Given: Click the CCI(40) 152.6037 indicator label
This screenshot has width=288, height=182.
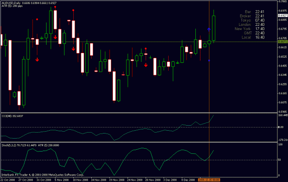Looking at the screenshot, I should (12, 116).
